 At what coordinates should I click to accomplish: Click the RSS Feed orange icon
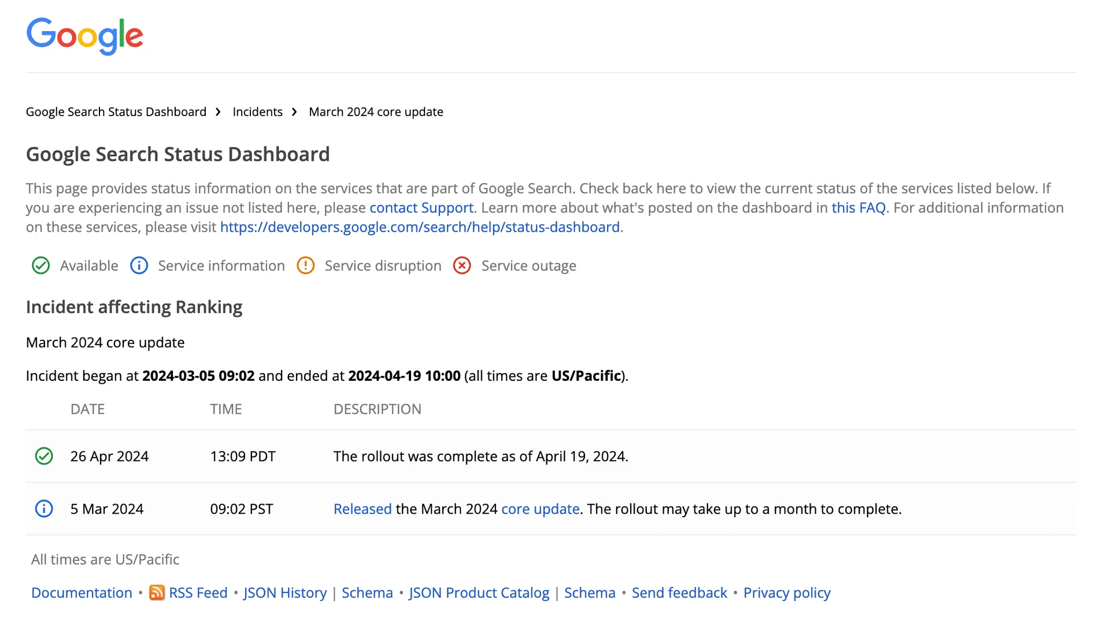point(157,593)
